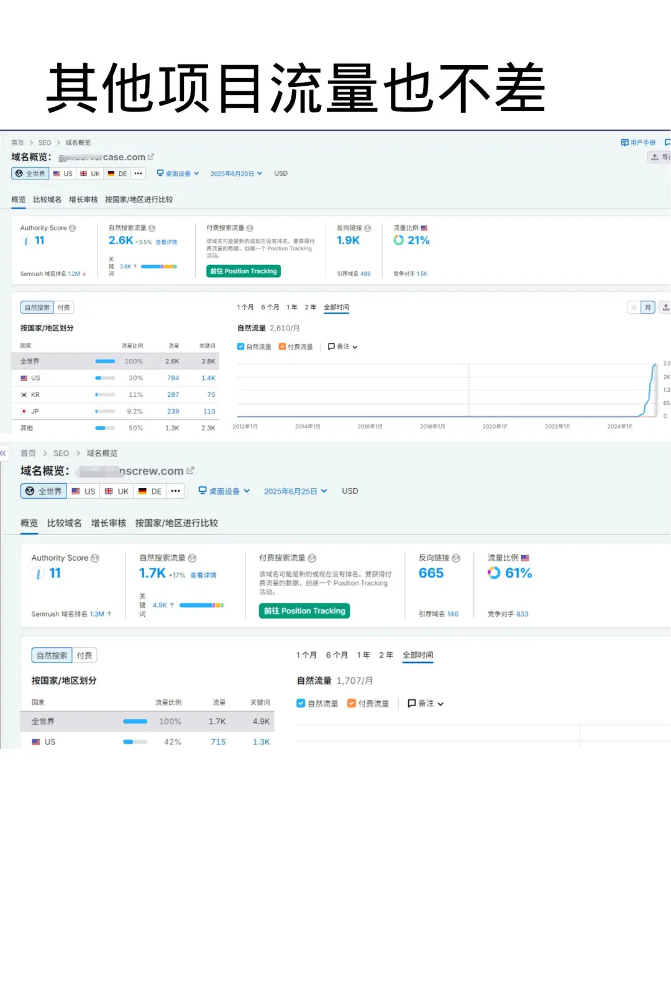The image size is (671, 1006).
Task: Select 6个月 range in case.com chart
Action: pyautogui.click(x=270, y=307)
